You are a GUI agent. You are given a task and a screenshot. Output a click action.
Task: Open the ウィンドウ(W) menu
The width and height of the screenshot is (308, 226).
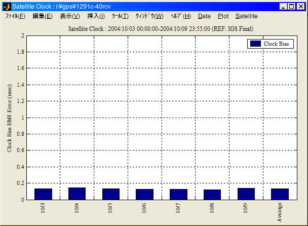149,16
